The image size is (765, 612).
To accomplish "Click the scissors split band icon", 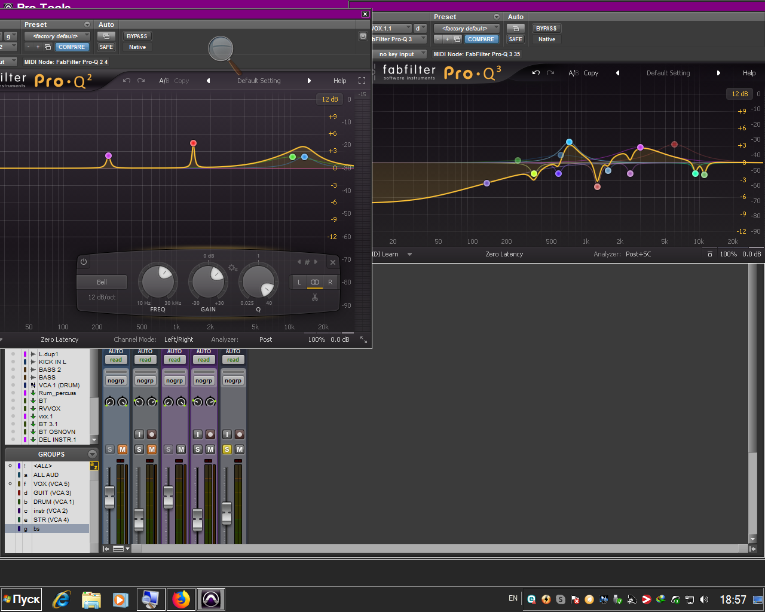I will pyautogui.click(x=315, y=297).
